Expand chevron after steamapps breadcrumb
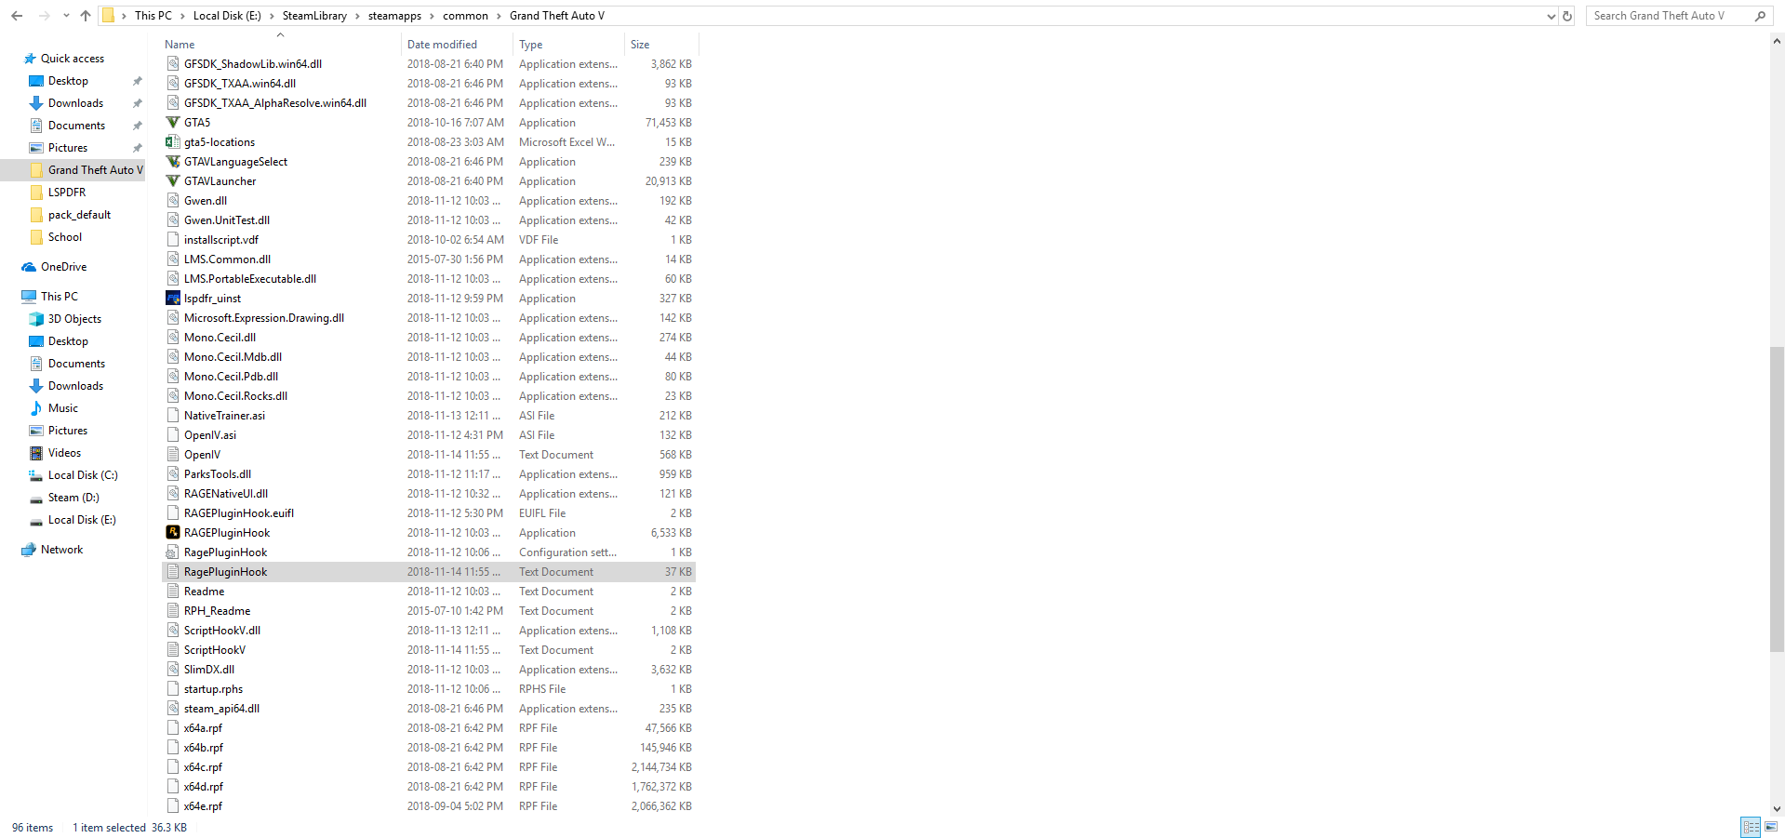Screen dimensions: 1785x838 click(x=433, y=16)
